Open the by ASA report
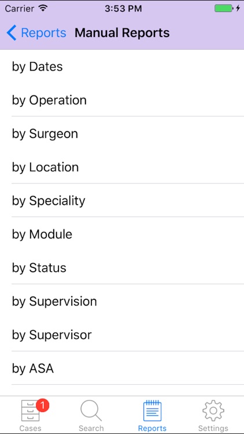 [122, 368]
